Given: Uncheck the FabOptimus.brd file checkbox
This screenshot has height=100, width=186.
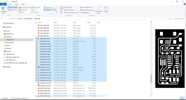Looking at the screenshot, I should pos(37,39).
